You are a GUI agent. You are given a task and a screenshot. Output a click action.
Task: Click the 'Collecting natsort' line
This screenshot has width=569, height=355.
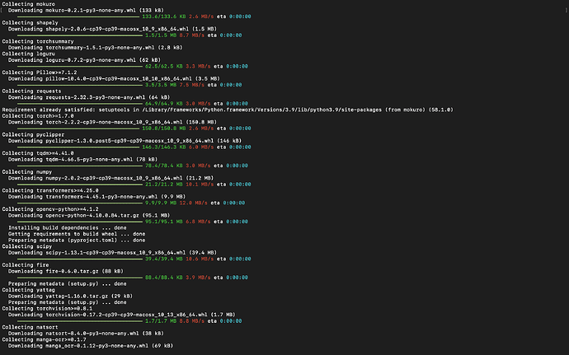click(x=31, y=328)
